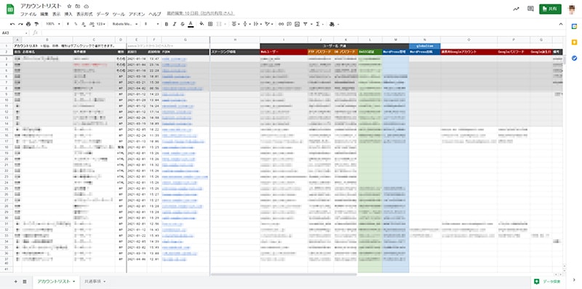The width and height of the screenshot is (582, 289).
Task: Toggle bold formatting
Action: (x=167, y=24)
